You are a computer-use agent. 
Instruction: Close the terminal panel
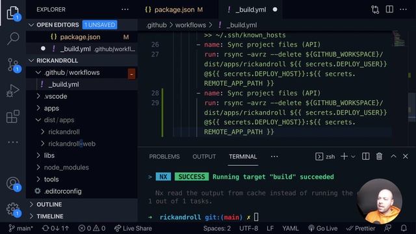(x=406, y=157)
